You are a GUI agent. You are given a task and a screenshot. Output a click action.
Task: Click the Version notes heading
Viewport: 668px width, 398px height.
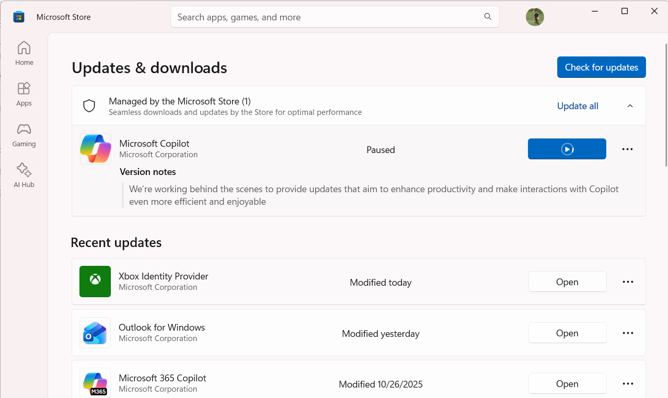pyautogui.click(x=148, y=172)
